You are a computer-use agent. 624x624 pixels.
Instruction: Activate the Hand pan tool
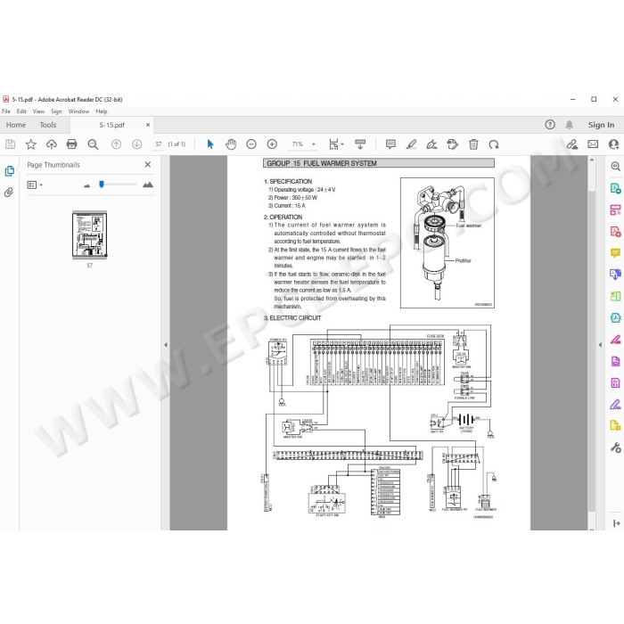pyautogui.click(x=231, y=144)
